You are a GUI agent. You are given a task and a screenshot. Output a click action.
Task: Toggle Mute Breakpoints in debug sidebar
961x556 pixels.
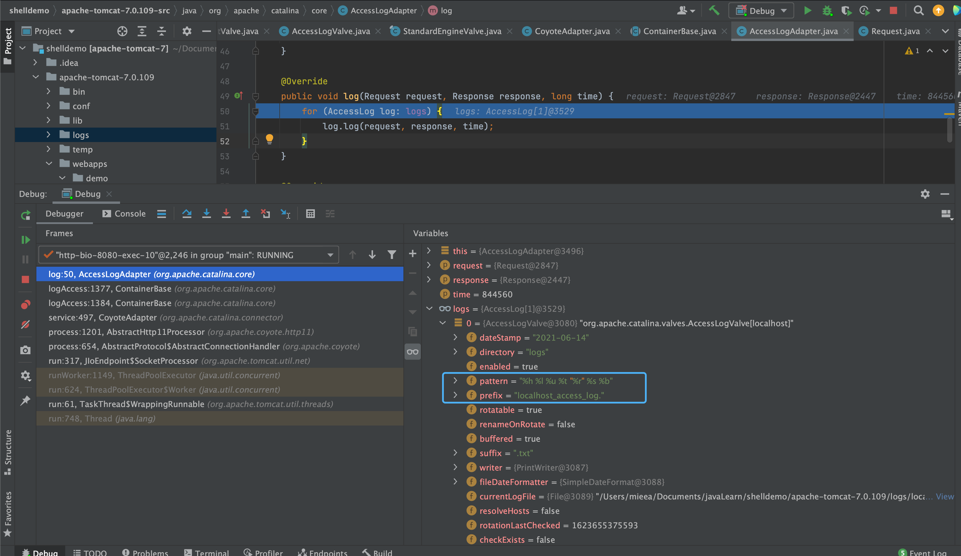pyautogui.click(x=26, y=324)
